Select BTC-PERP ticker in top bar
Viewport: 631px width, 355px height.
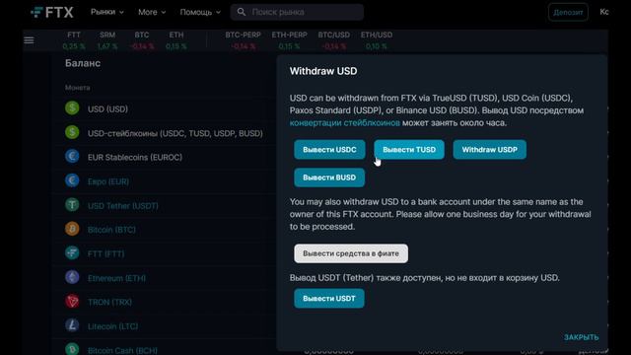click(x=244, y=40)
